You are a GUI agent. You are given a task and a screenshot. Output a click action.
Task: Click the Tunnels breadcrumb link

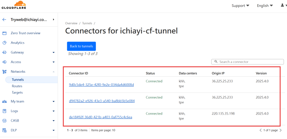tap(87, 23)
